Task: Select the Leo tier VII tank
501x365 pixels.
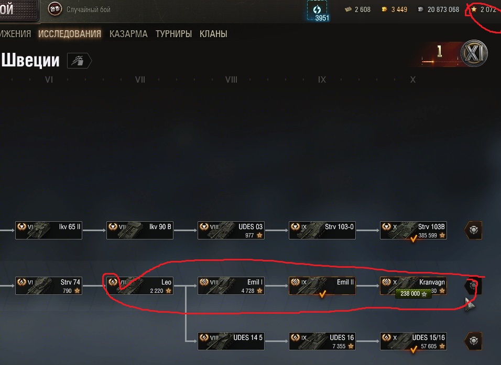Action: 139,286
